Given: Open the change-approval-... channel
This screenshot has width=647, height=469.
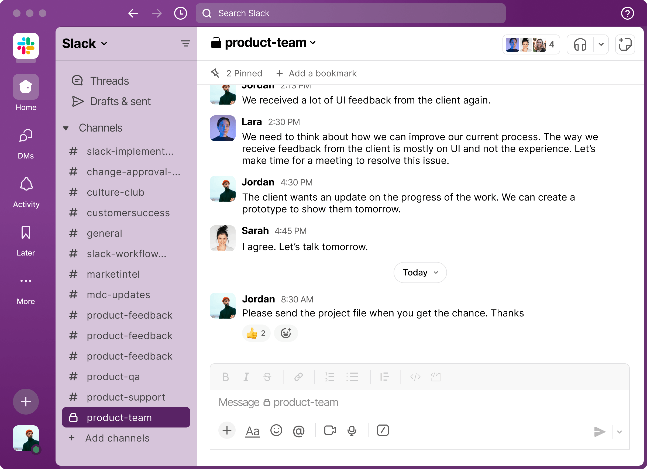Looking at the screenshot, I should coord(126,172).
